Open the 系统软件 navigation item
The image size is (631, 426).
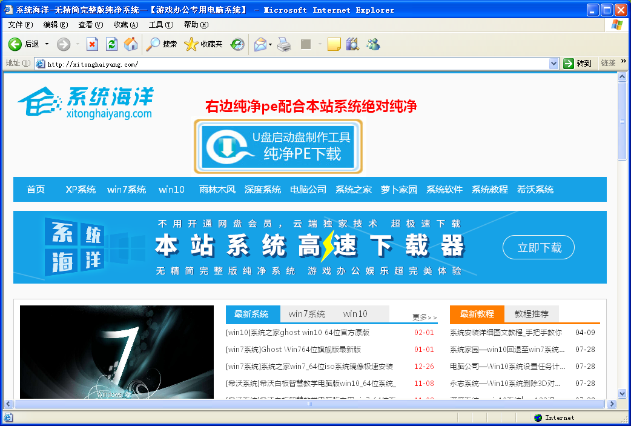(x=444, y=189)
